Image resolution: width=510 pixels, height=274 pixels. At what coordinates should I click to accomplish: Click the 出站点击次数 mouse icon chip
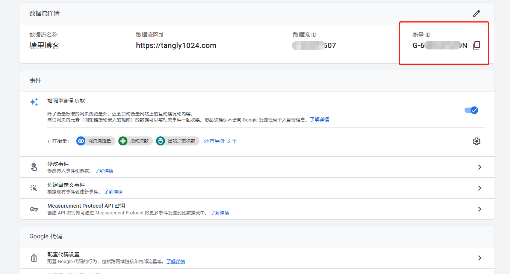pyautogui.click(x=177, y=141)
